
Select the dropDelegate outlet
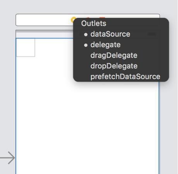(114, 66)
